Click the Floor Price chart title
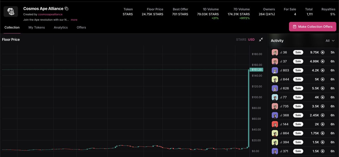 point(11,40)
